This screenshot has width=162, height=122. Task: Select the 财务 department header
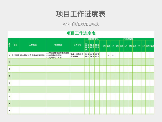click(x=88, y=46)
